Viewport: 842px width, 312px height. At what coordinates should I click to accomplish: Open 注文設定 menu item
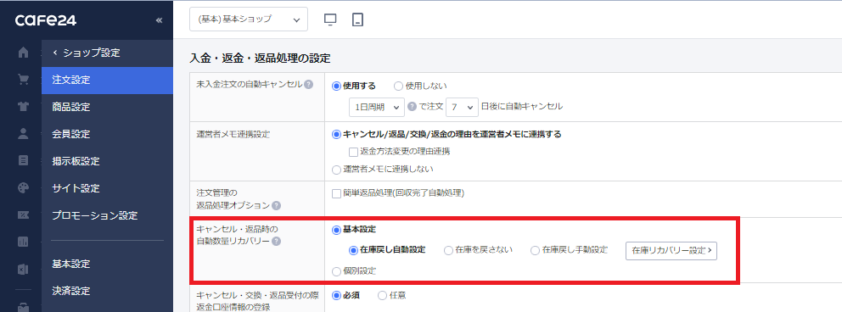pos(108,80)
